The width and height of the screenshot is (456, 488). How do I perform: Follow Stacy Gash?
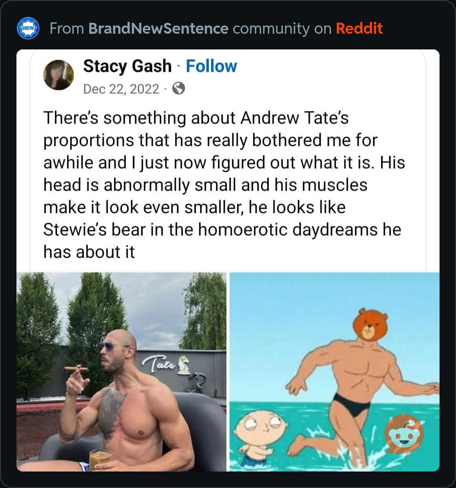click(x=211, y=66)
